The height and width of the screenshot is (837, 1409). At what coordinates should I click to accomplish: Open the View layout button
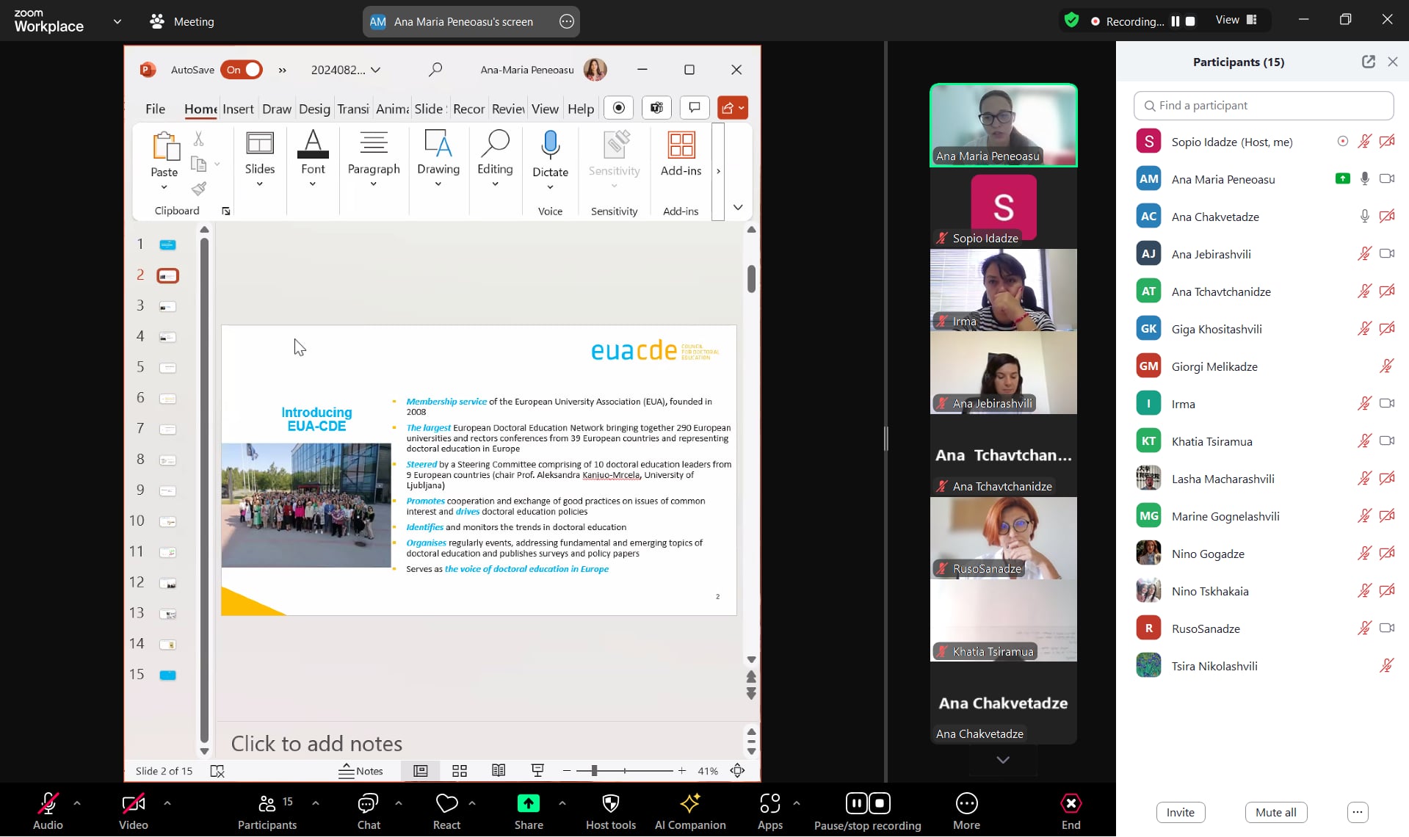point(1236,21)
